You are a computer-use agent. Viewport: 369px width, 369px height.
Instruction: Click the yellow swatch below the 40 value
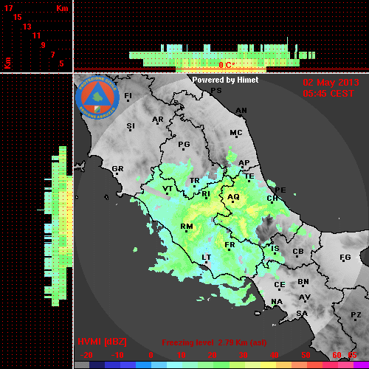[269, 365]
